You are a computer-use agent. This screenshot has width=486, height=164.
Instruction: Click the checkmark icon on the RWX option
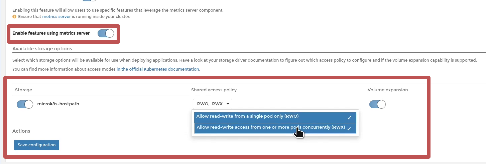(349, 128)
